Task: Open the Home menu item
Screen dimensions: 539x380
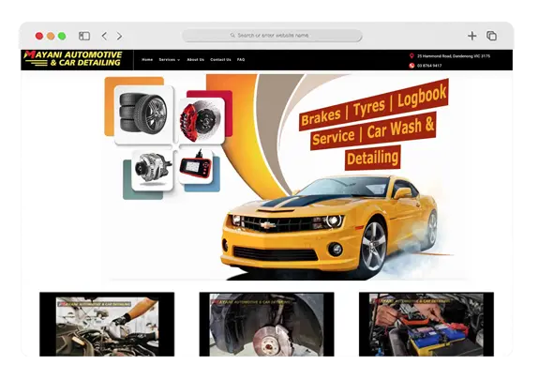Action: point(147,59)
